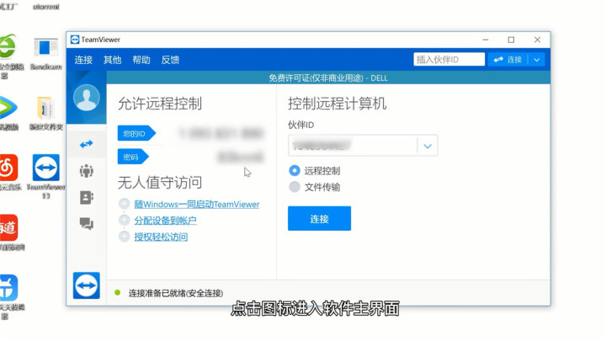Image resolution: width=606 pixels, height=341 pixels.
Task: Close the TeamViewer window
Action: [x=537, y=40]
